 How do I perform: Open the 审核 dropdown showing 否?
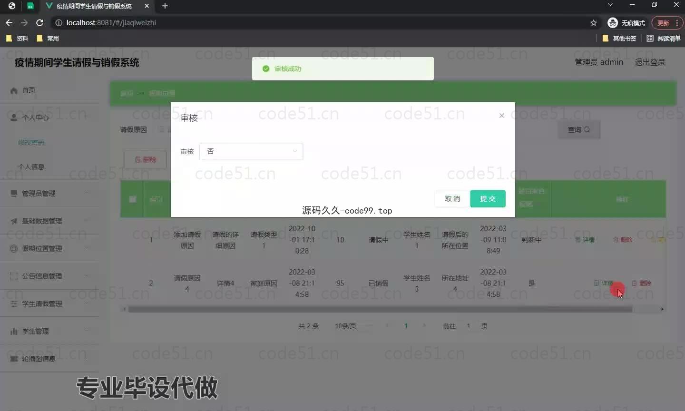(x=251, y=151)
